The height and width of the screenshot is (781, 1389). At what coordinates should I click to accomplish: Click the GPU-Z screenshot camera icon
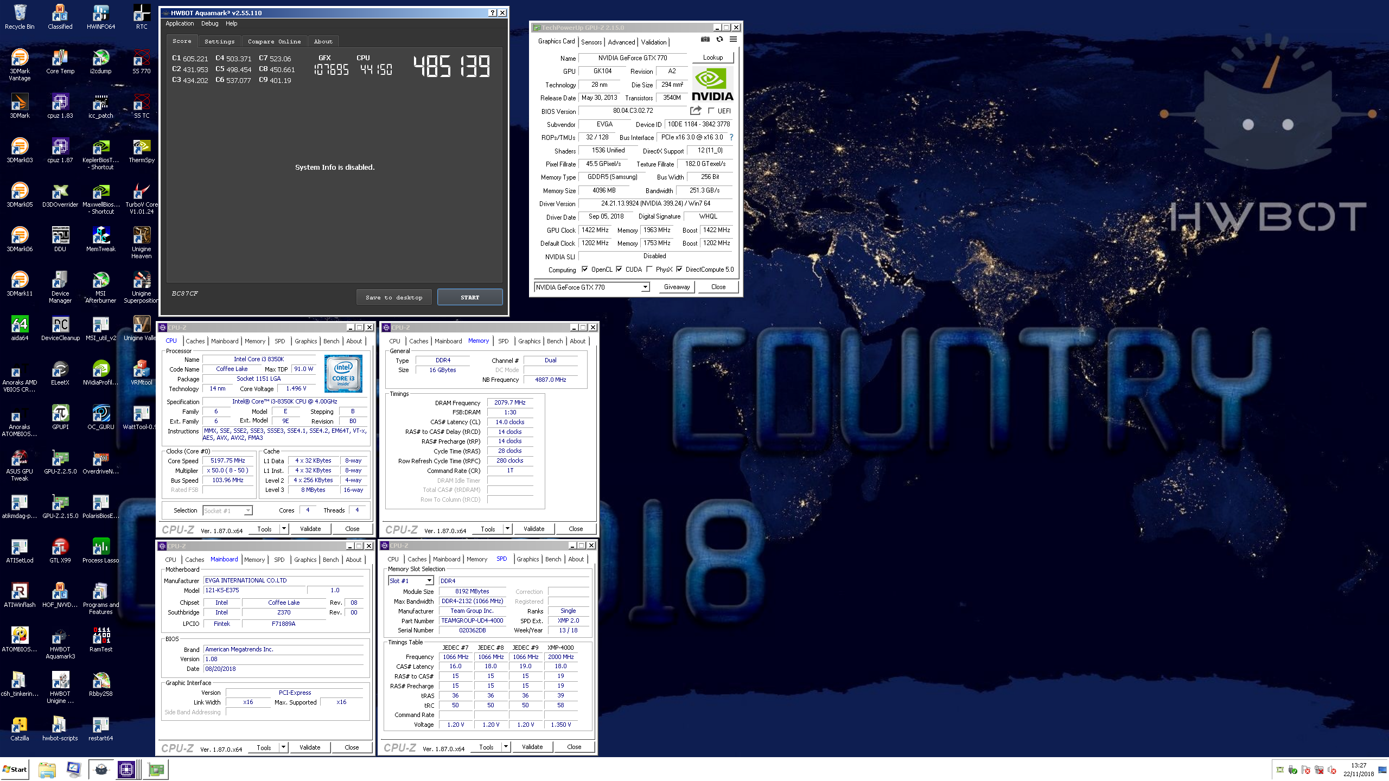click(705, 39)
